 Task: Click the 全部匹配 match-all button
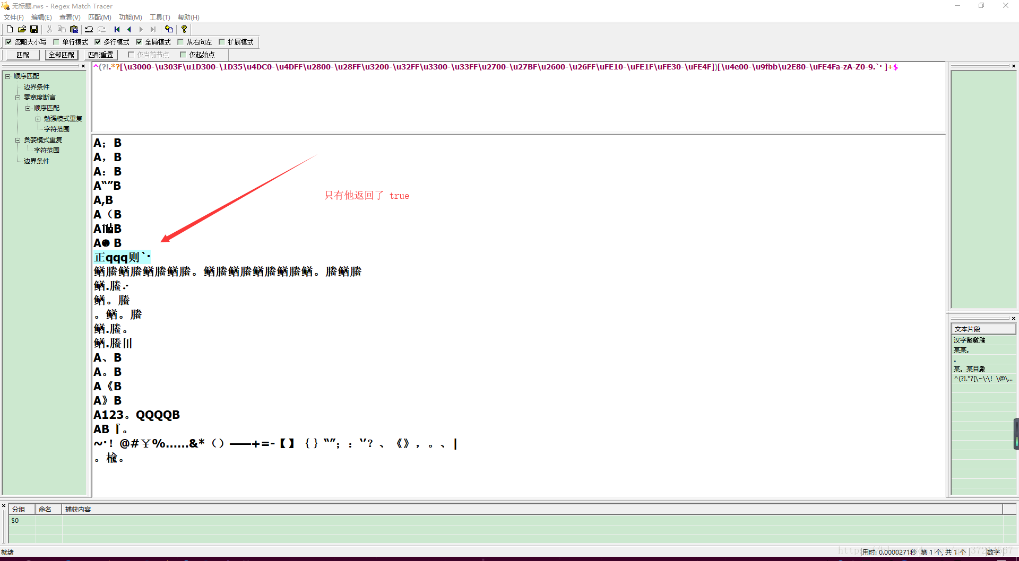[x=62, y=55]
